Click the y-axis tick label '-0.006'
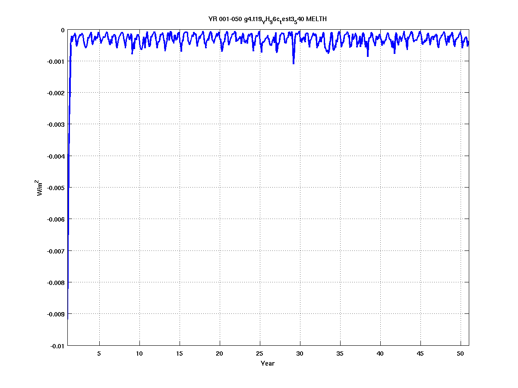 click(55, 219)
